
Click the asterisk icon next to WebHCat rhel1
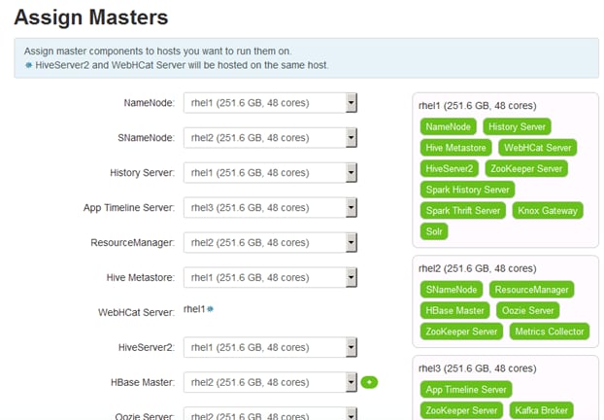211,309
